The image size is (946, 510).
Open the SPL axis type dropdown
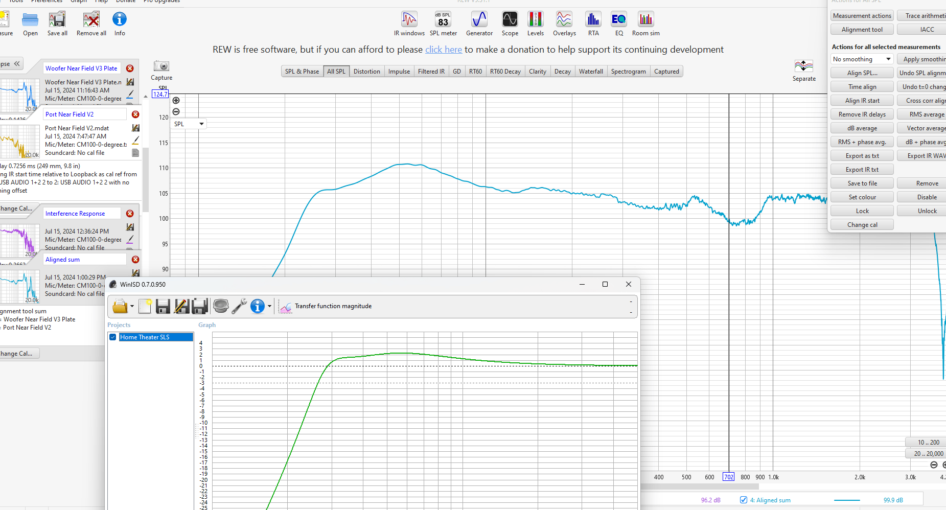point(189,124)
